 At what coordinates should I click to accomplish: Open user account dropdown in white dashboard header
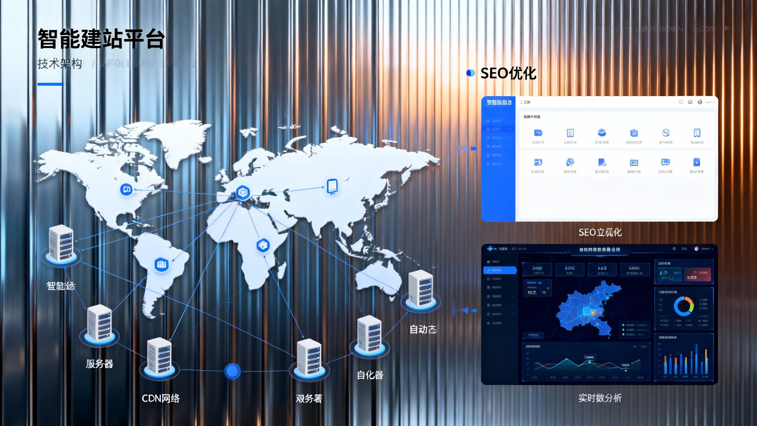[710, 102]
